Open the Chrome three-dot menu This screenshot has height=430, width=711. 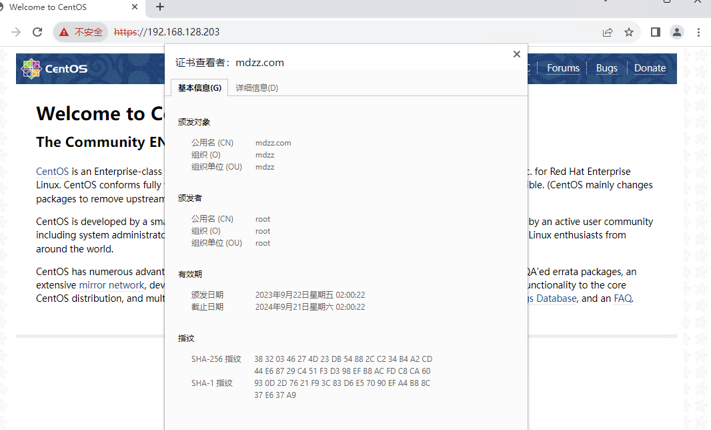698,32
